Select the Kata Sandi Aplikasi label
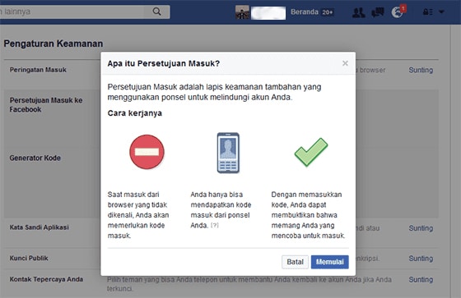Viewport: 461px width, 298px height. (x=40, y=227)
